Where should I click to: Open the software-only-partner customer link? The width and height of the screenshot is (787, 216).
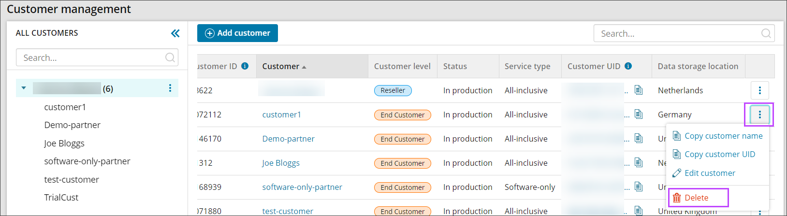[x=302, y=187]
